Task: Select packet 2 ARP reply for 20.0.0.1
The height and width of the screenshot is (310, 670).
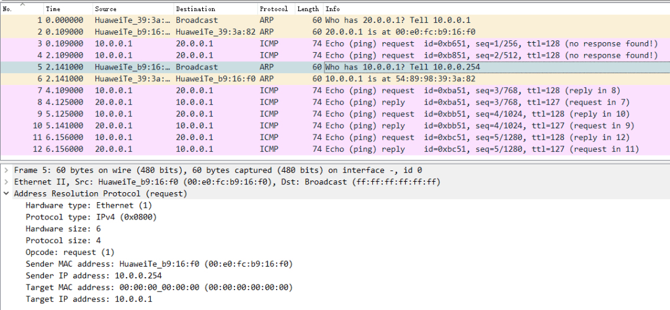Action: pos(335,32)
